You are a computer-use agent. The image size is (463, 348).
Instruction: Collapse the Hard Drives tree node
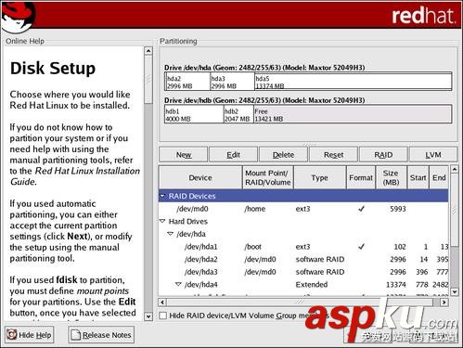pos(162,221)
